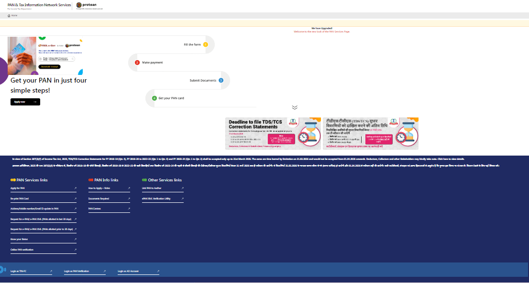Screen dimensions: 529x283
Task: Choose Login as AO Account
Action: click(128, 272)
